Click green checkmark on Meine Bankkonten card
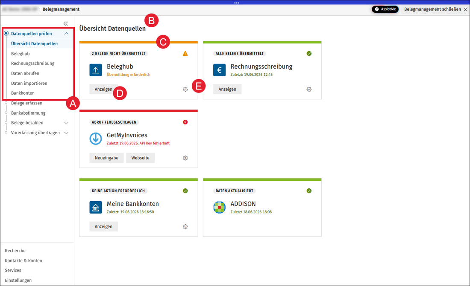This screenshot has width=470, height=286. coord(185,191)
